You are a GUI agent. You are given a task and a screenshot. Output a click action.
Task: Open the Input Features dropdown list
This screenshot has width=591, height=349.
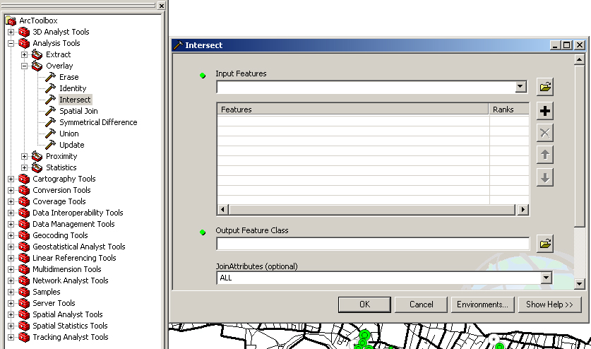point(521,87)
